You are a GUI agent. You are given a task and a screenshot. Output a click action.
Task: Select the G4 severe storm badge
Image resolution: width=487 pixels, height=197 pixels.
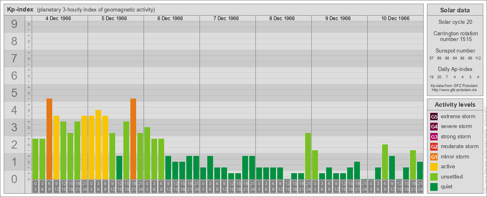point(434,126)
